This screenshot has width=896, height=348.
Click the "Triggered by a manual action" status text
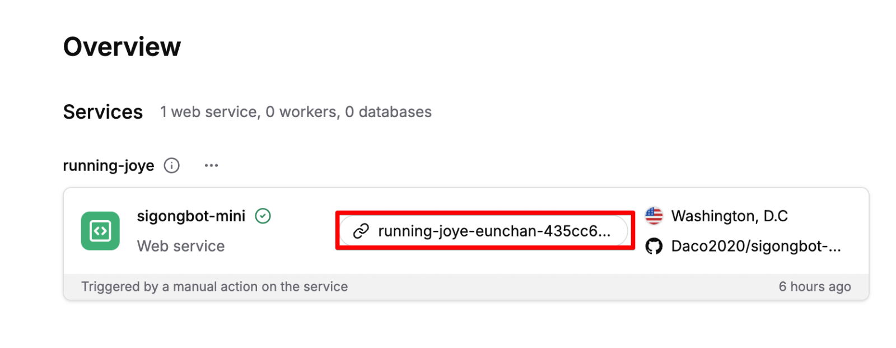pyautogui.click(x=214, y=286)
